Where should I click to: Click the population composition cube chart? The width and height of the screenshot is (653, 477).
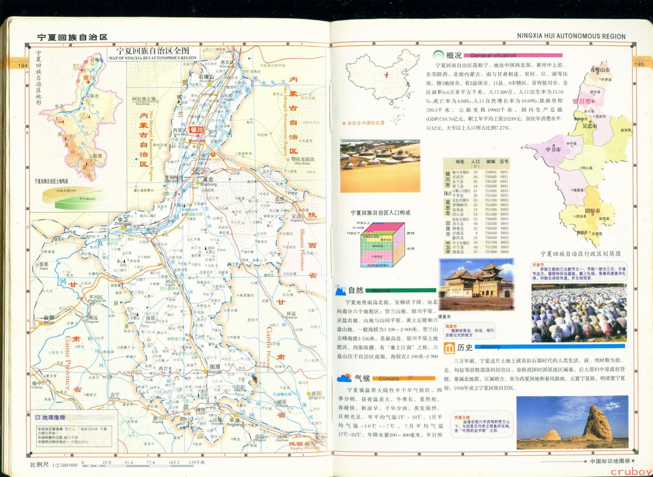click(x=384, y=245)
